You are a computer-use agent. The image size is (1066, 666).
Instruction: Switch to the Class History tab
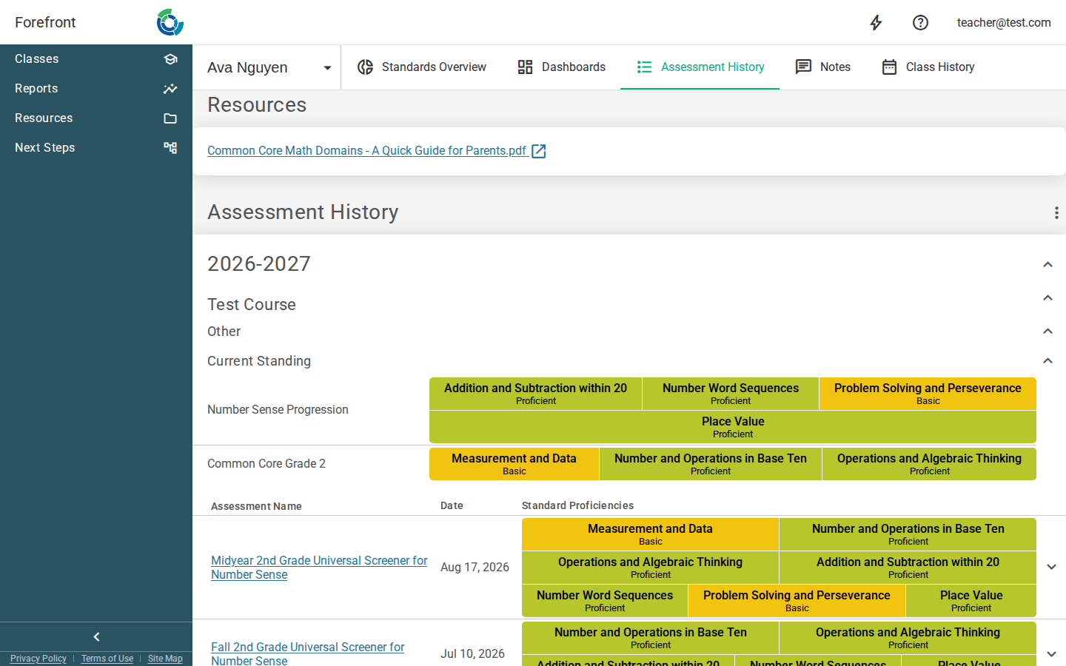928,67
